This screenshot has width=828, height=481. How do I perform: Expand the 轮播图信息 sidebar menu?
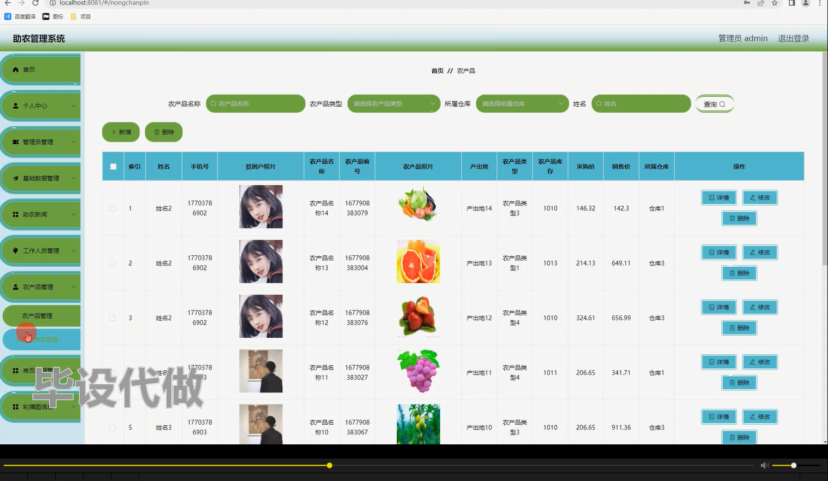click(x=41, y=407)
